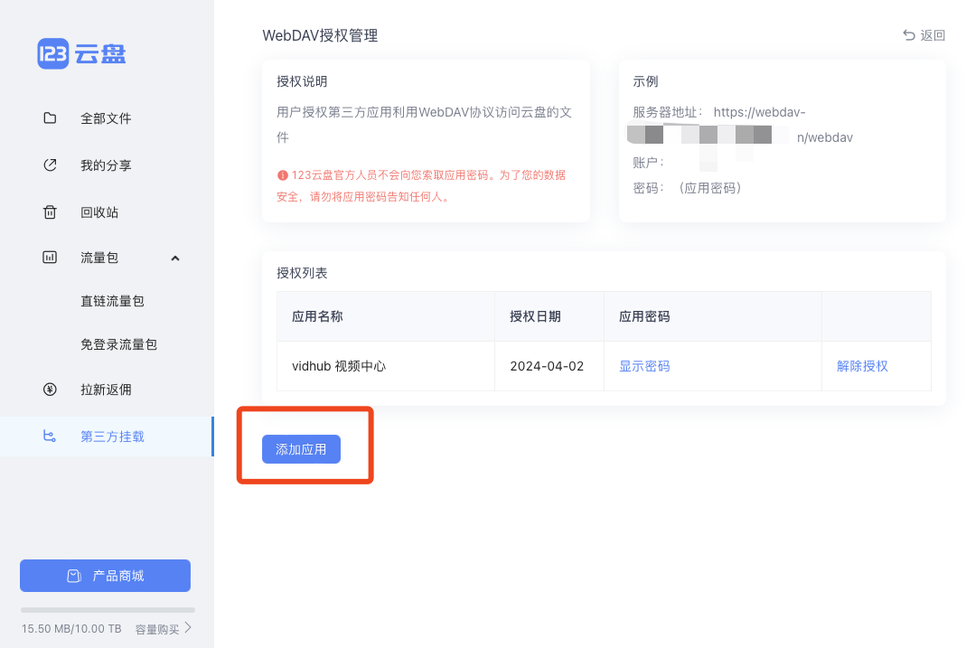Viewport: 966px width, 648px height.
Task: Click the chart icon beside 流量包
Action: pyautogui.click(x=51, y=258)
